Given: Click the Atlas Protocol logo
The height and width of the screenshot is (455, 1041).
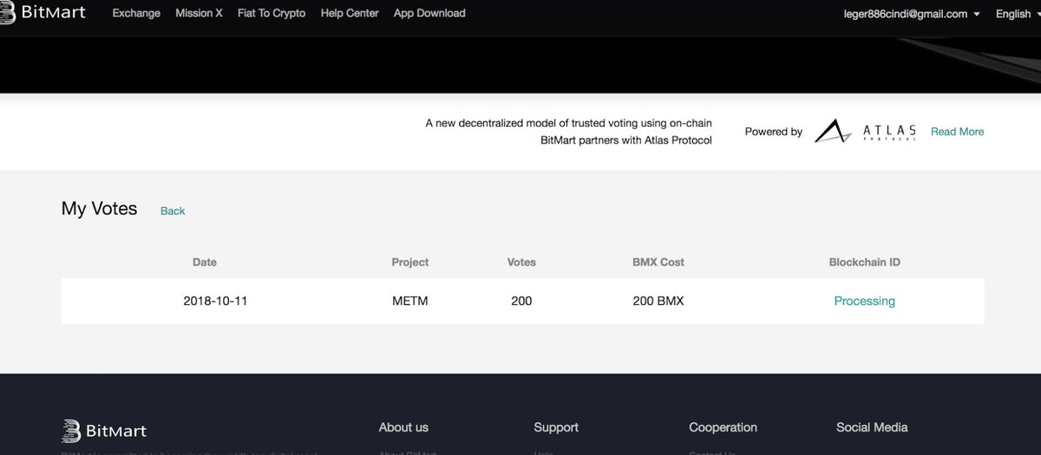Looking at the screenshot, I should [x=866, y=132].
